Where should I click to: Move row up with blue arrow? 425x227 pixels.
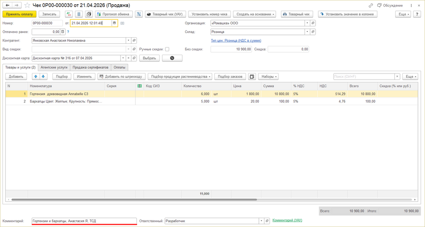click(35, 76)
